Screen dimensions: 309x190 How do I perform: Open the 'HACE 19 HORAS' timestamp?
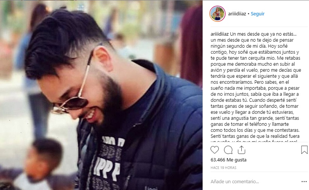pyautogui.click(x=223, y=168)
